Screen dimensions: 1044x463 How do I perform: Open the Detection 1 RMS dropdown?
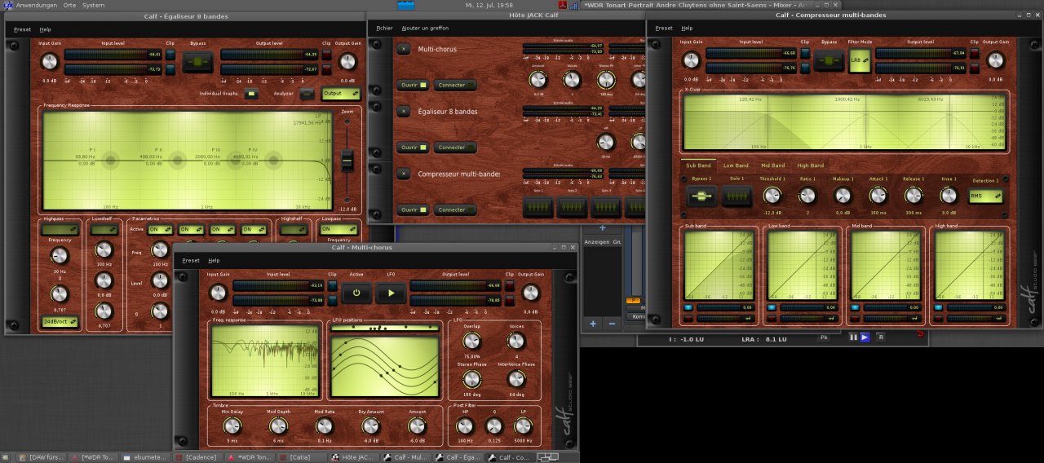click(x=985, y=196)
